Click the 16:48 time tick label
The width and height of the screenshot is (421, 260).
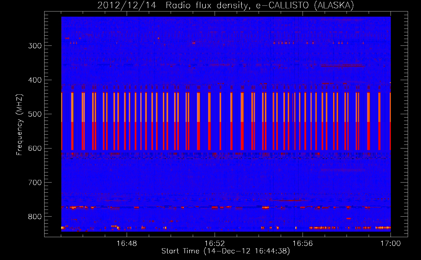pos(127,243)
